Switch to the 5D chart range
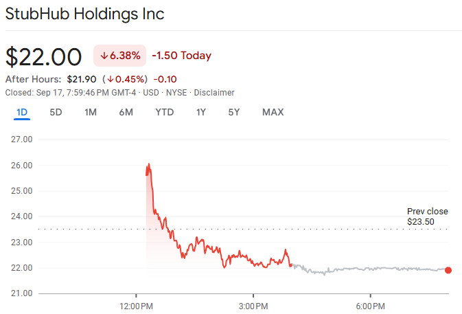This screenshot has width=462, height=314. [56, 112]
